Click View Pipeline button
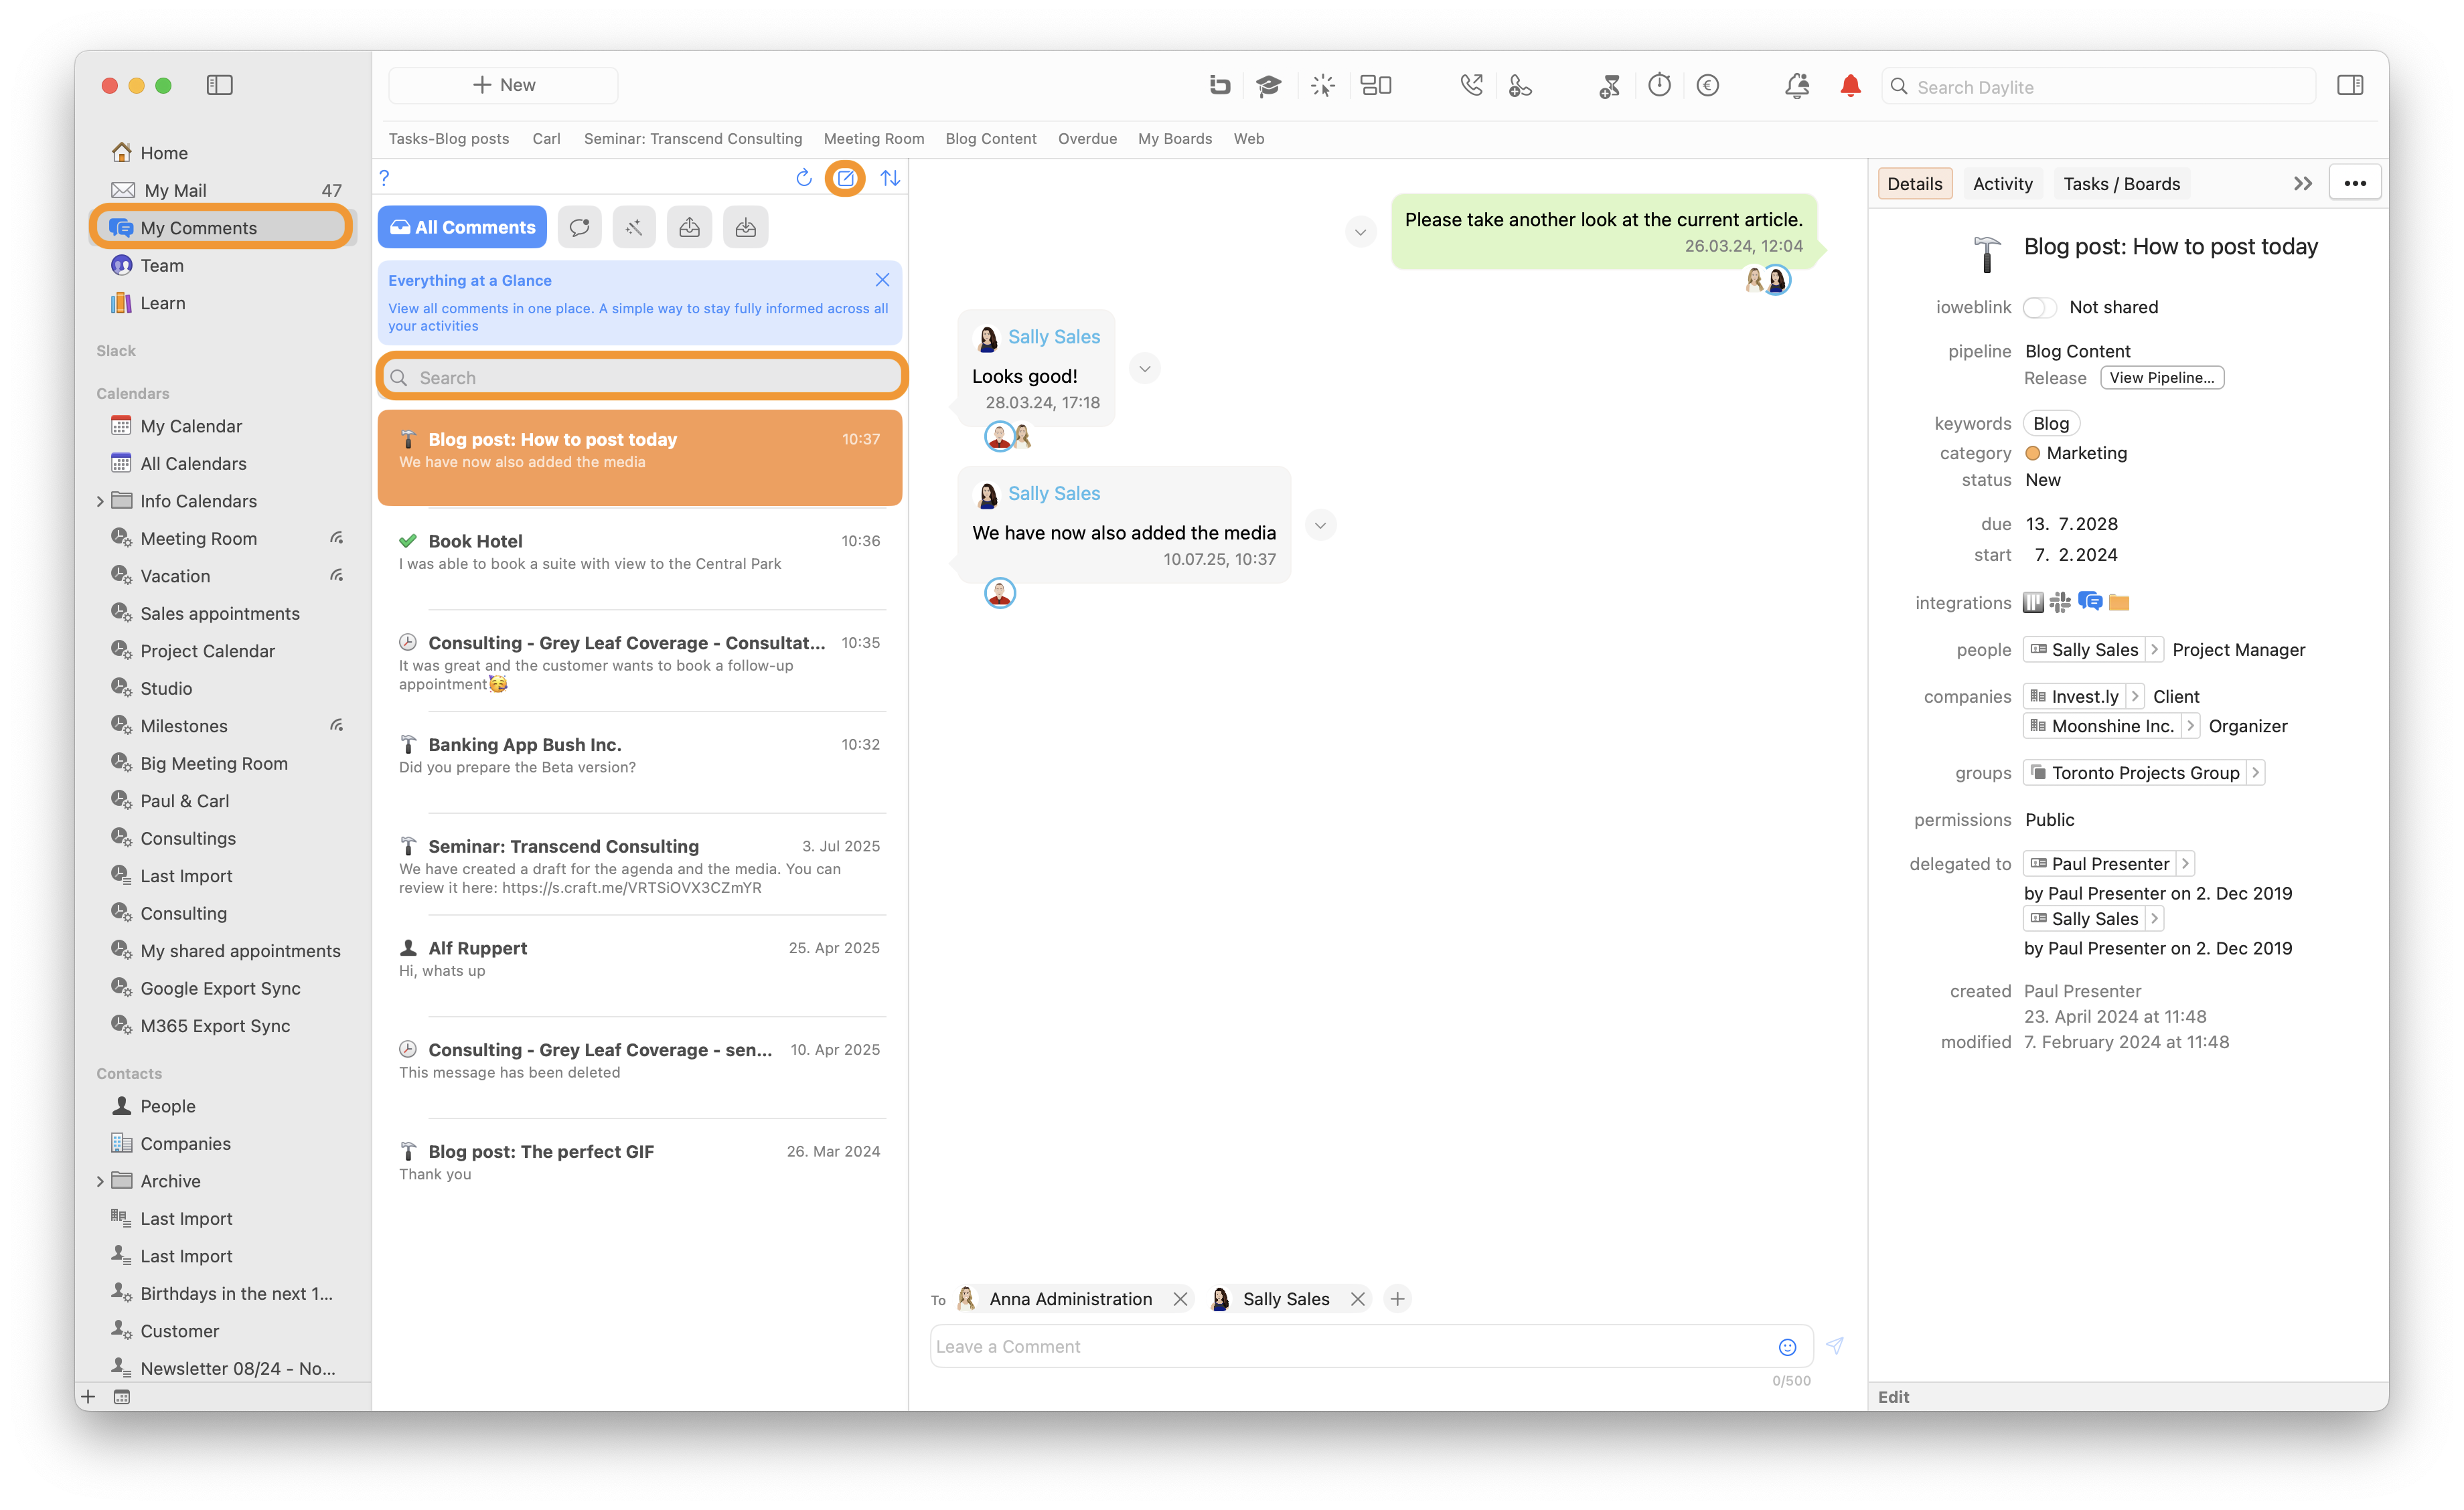Viewport: 2464px width, 1510px height. pos(2162,377)
